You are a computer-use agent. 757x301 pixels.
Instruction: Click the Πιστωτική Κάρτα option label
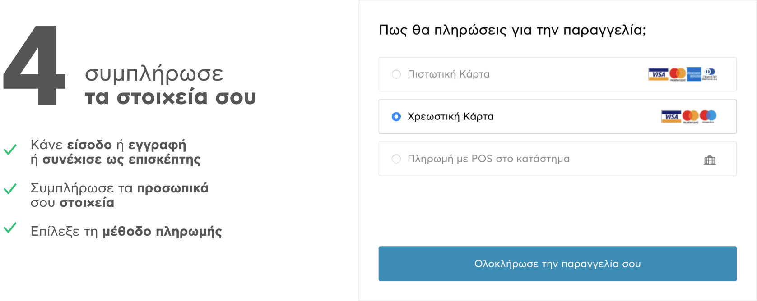[448, 74]
